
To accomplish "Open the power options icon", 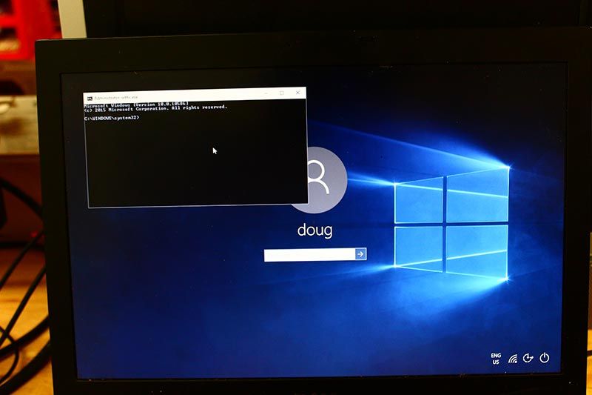I will click(x=544, y=357).
